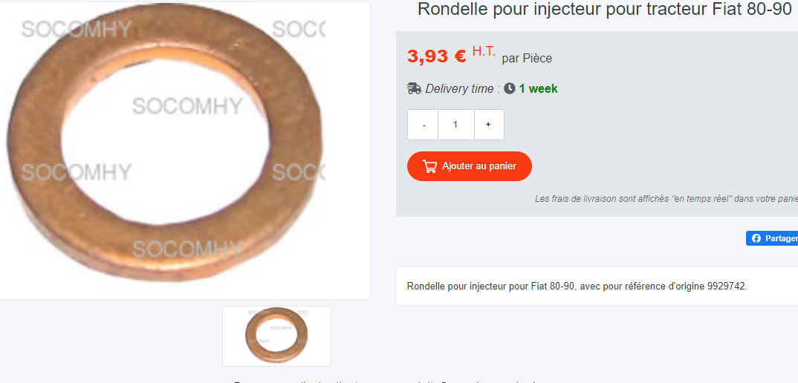Image resolution: width=798 pixels, height=383 pixels.
Task: Click the frais de livraison shipping note
Action: click(666, 199)
